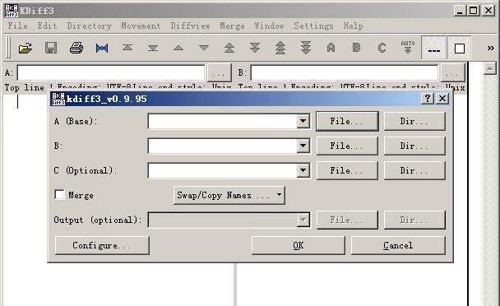Click the scrollbar up arrow at right

click(489, 68)
